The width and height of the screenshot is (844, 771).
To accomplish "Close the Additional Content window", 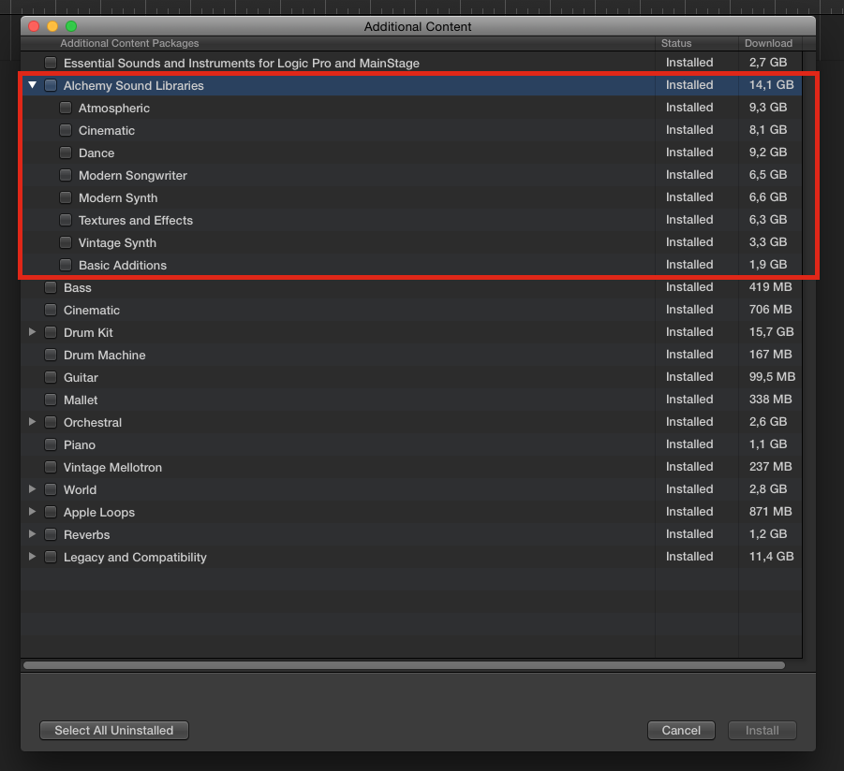I will pos(34,26).
